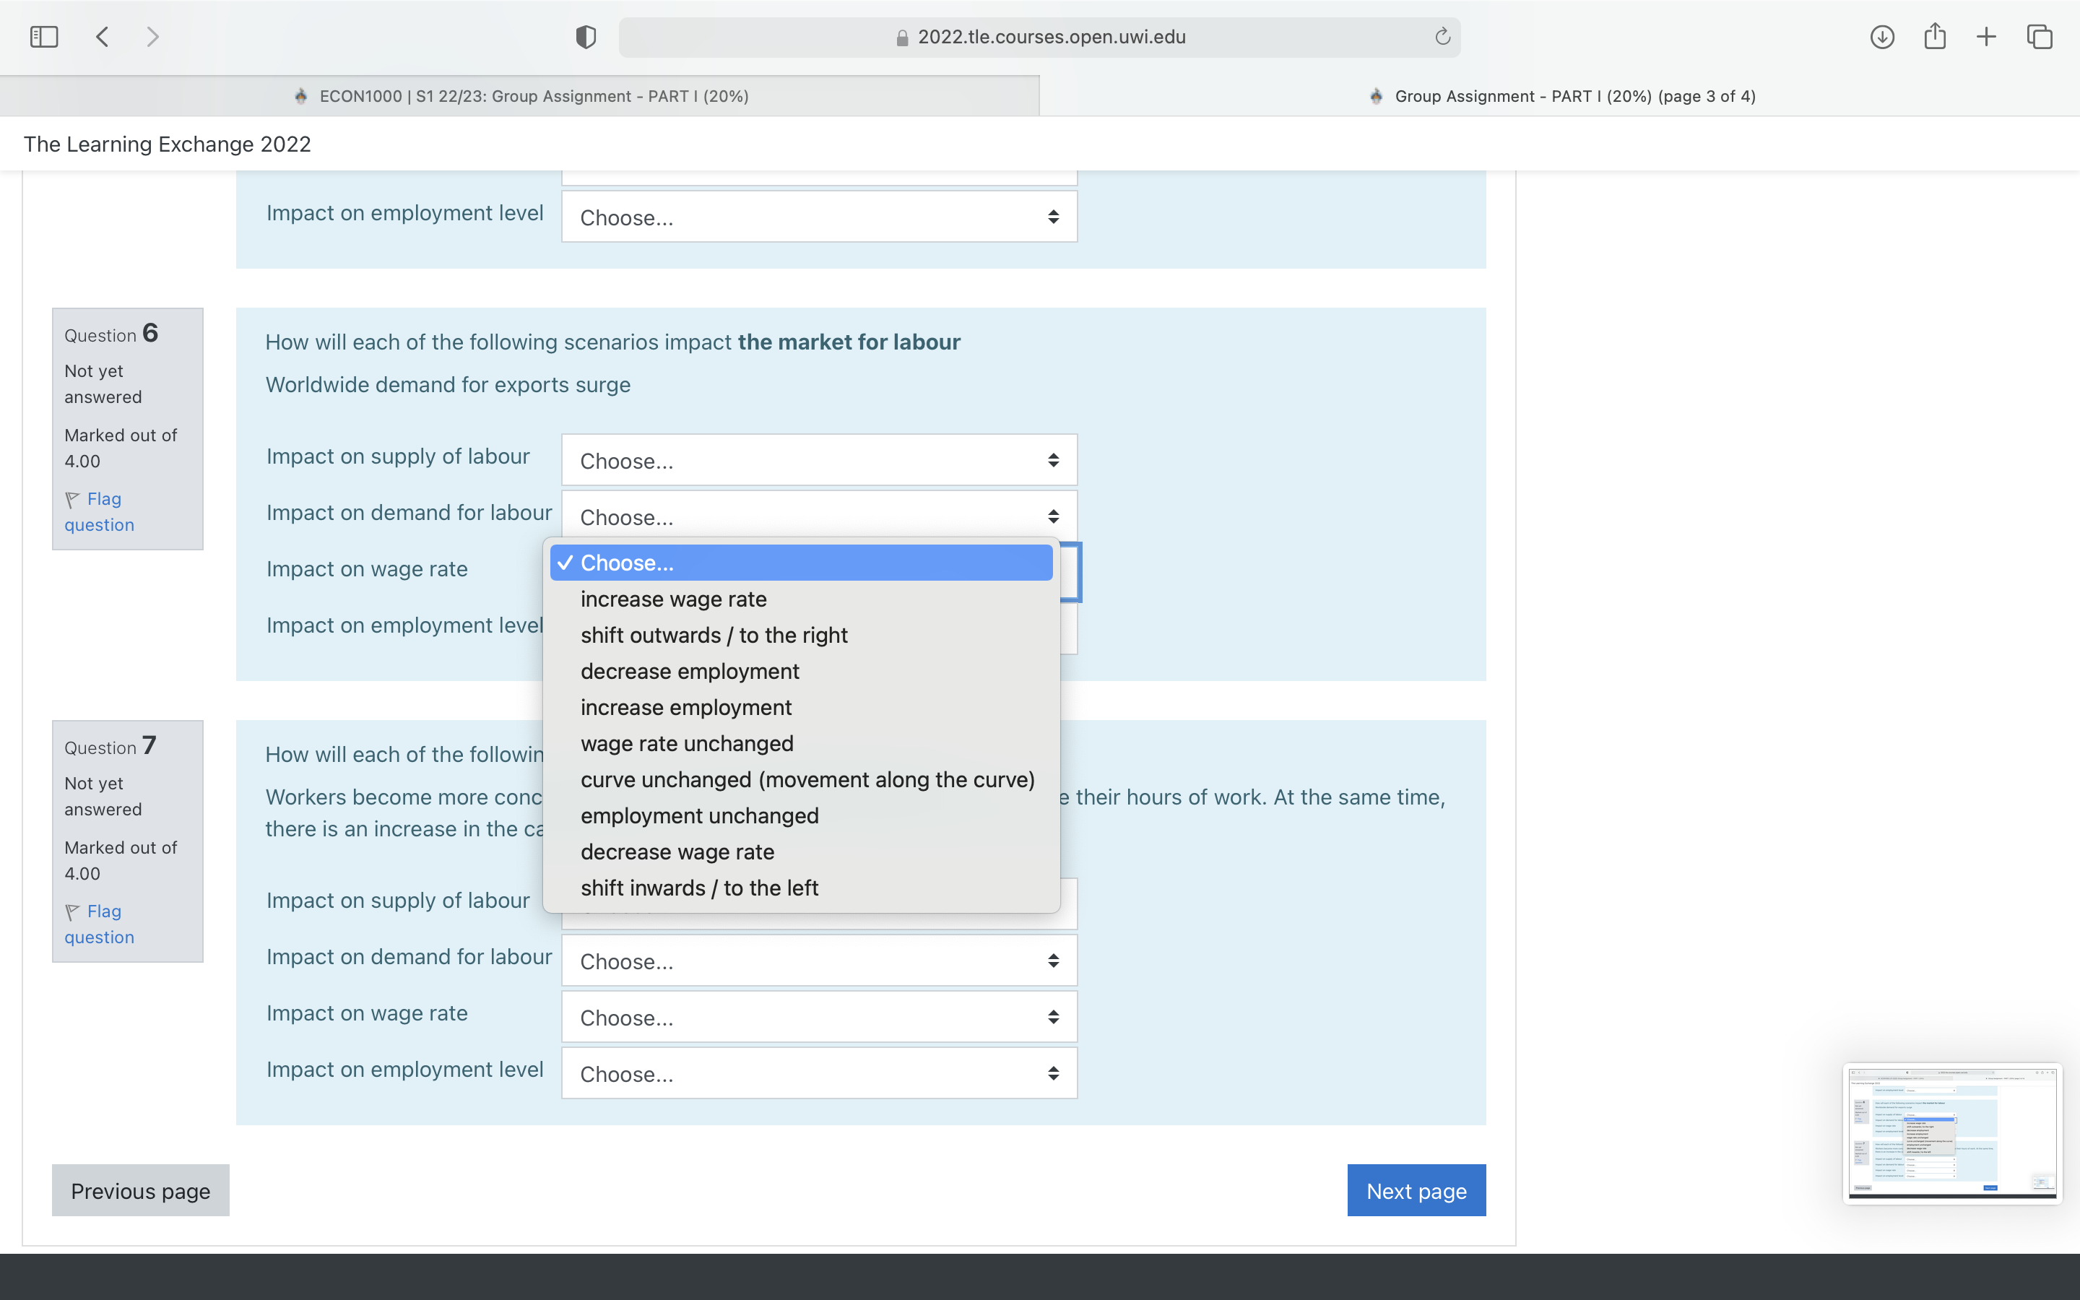The height and width of the screenshot is (1300, 2080).
Task: Click the Previous page button
Action: [140, 1190]
